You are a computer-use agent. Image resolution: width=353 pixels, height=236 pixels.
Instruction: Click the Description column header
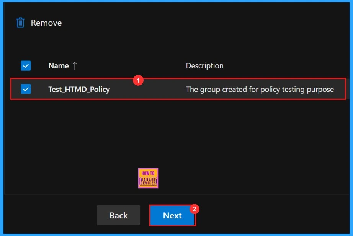[205, 66]
